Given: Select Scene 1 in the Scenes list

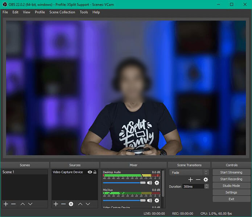Looking at the screenshot, I should point(25,172).
